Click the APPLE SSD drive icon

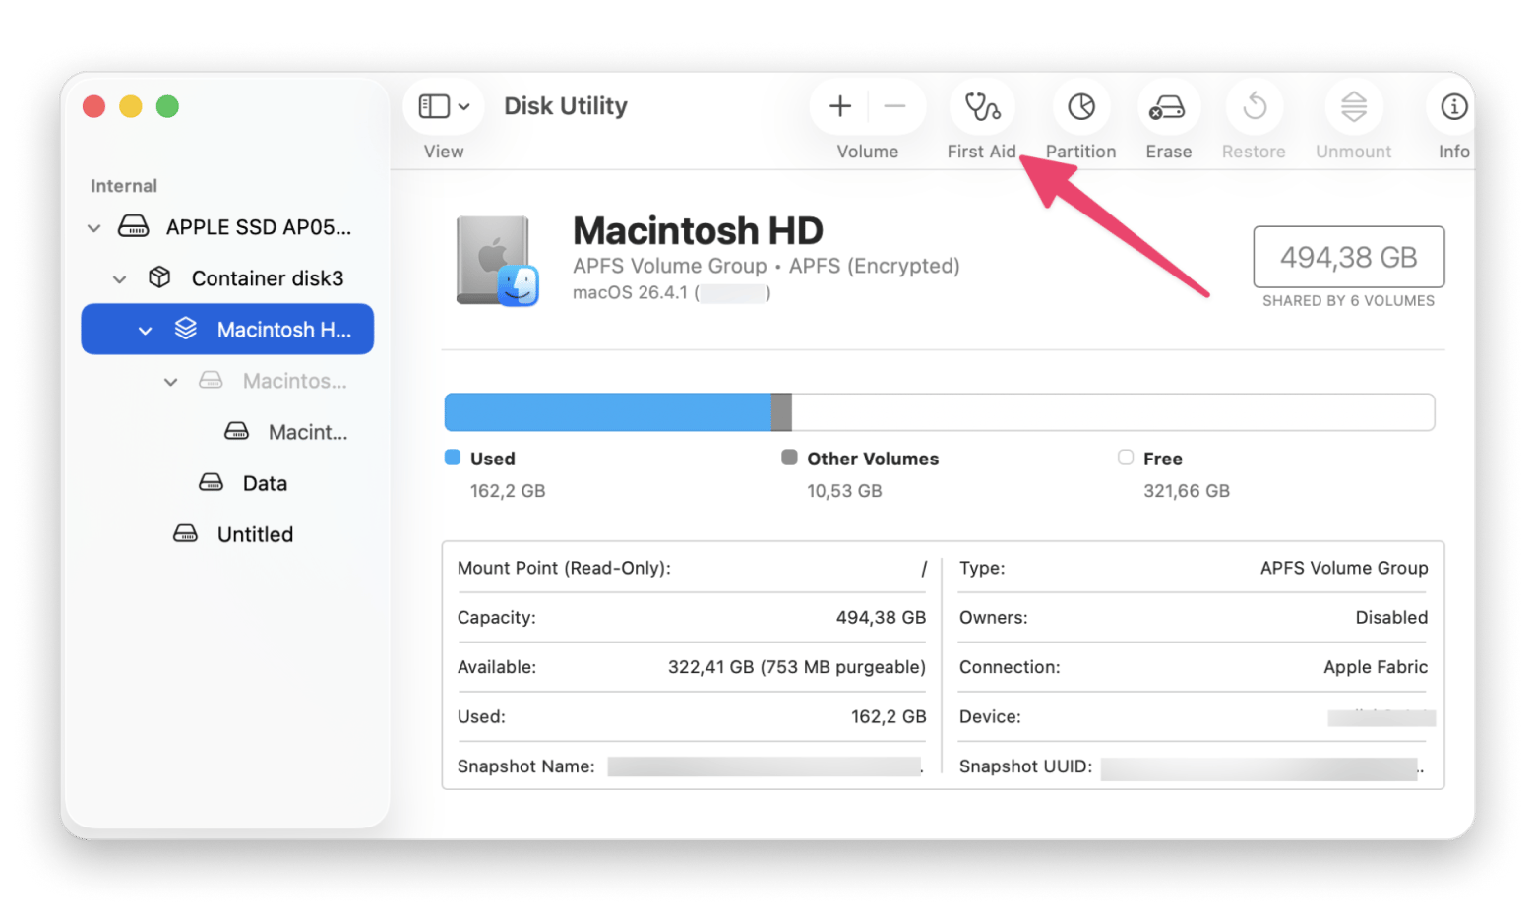pyautogui.click(x=134, y=227)
